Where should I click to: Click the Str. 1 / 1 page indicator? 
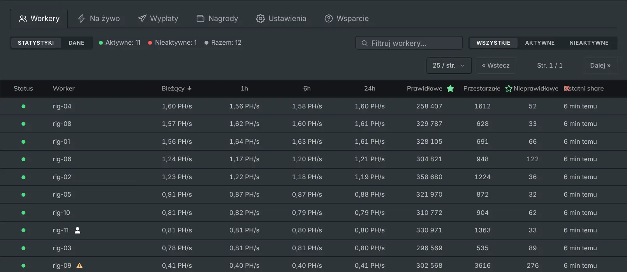click(x=550, y=65)
